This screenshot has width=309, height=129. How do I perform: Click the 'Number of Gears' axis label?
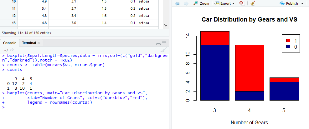(249, 123)
